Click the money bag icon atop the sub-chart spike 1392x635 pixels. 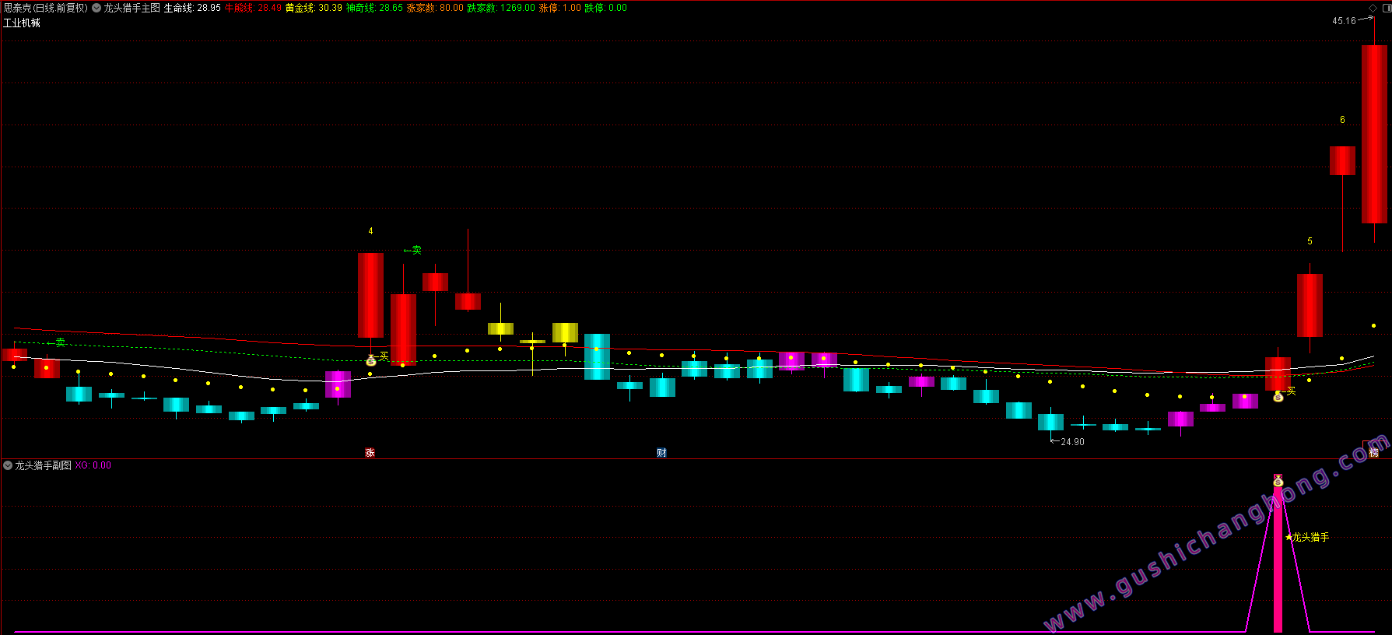(1278, 481)
